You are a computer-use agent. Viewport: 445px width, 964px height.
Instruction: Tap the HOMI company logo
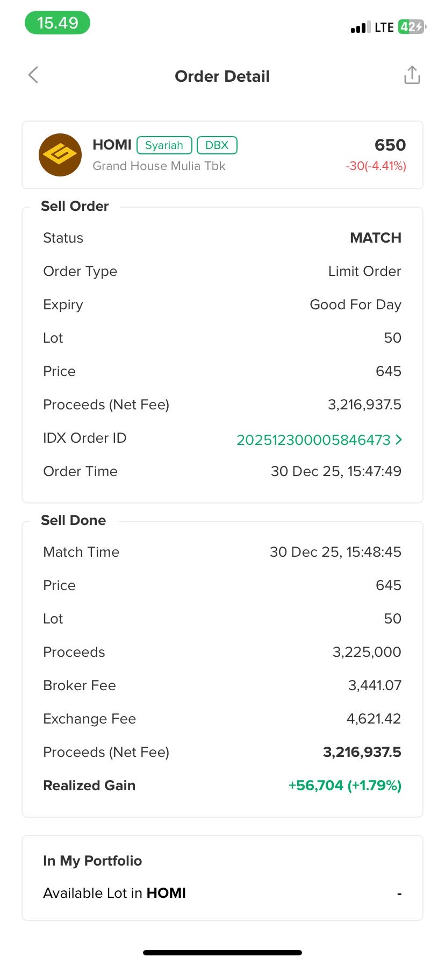[x=60, y=155]
